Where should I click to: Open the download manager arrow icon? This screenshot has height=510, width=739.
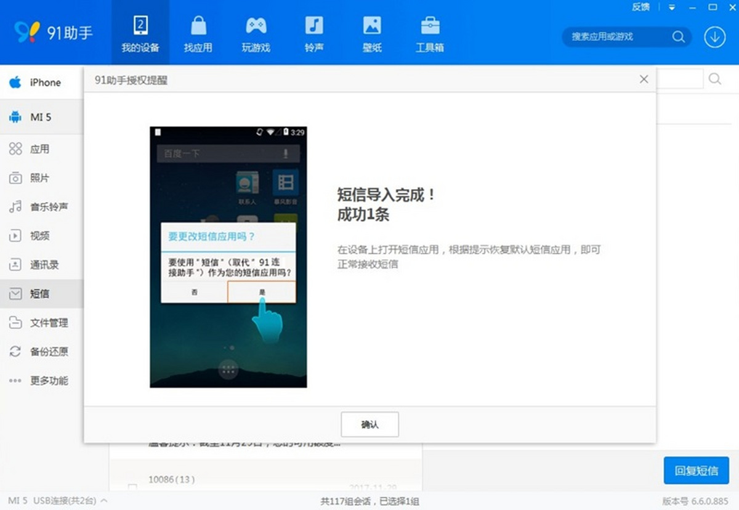coord(714,37)
